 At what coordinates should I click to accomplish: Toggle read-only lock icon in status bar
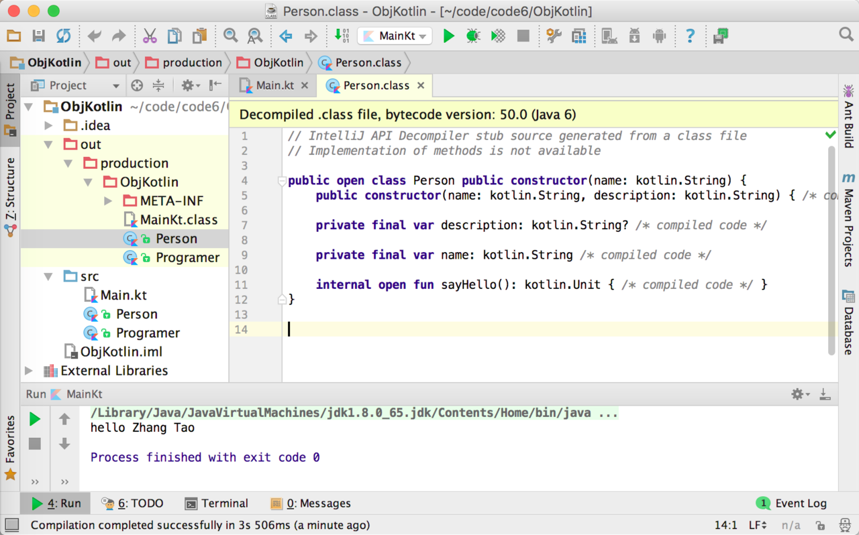point(820,525)
